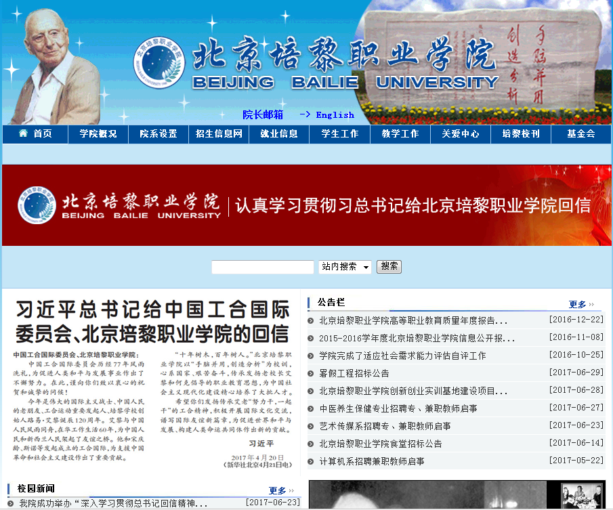
Task: Click bullet icon beside 暑假工程招标公告
Action: point(311,373)
